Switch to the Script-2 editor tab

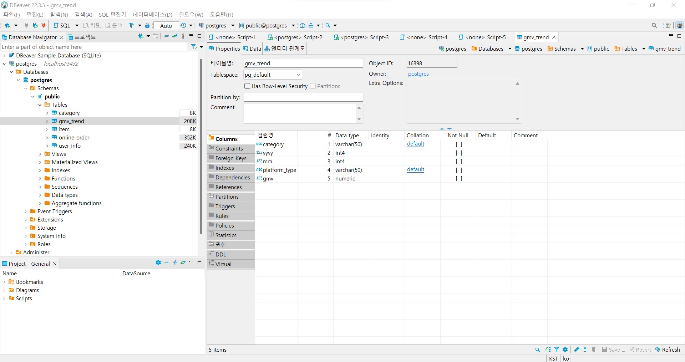point(295,37)
